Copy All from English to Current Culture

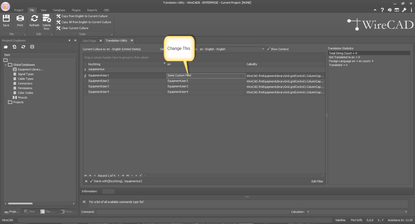[x=84, y=22]
